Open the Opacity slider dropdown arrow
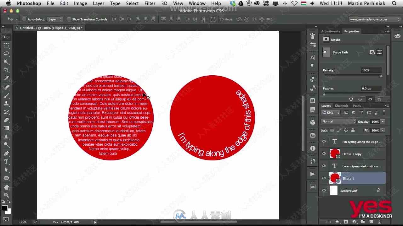The height and width of the screenshot is (226, 403). coord(383,121)
